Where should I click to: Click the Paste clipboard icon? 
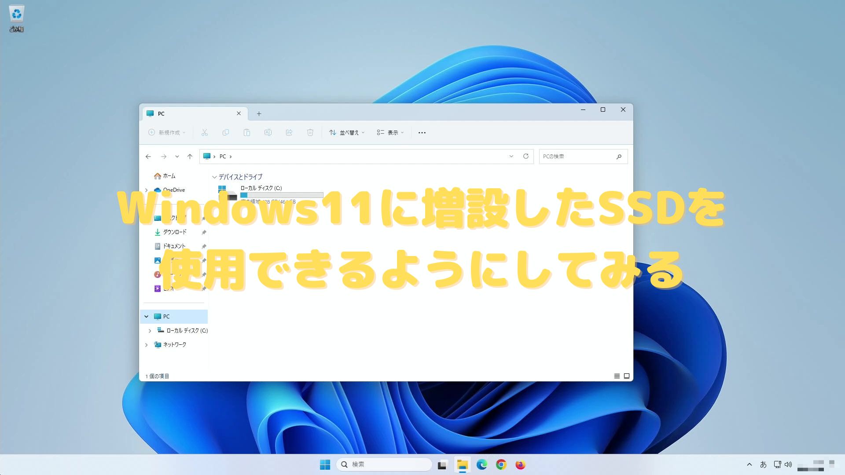tap(247, 132)
